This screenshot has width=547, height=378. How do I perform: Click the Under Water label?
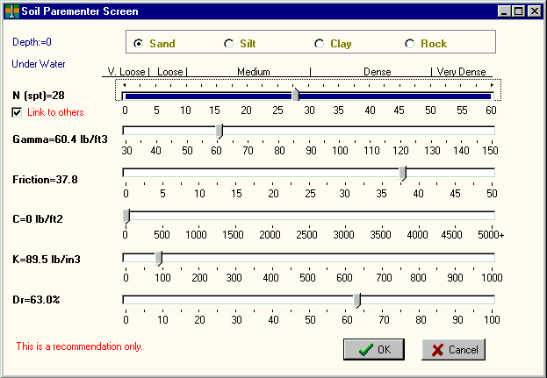39,64
